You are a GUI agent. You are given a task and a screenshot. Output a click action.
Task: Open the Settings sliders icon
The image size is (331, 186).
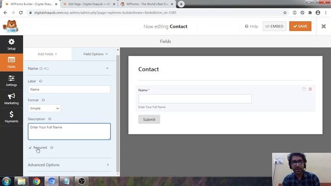click(11, 78)
